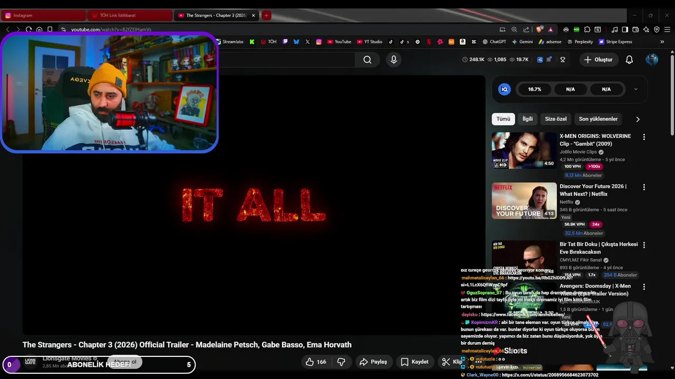Expand hidden bookmarks with double chevron
The width and height of the screenshot is (675, 379).
pyautogui.click(x=662, y=42)
